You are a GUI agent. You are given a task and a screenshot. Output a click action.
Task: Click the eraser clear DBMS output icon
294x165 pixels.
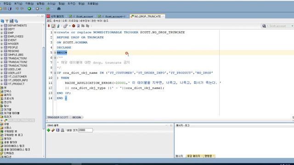[53, 130]
